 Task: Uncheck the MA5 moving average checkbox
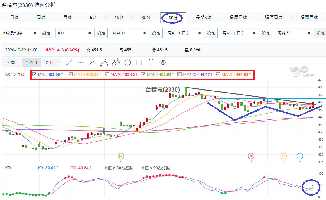coord(35,74)
